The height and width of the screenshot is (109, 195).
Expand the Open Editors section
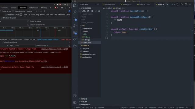[86, 8]
